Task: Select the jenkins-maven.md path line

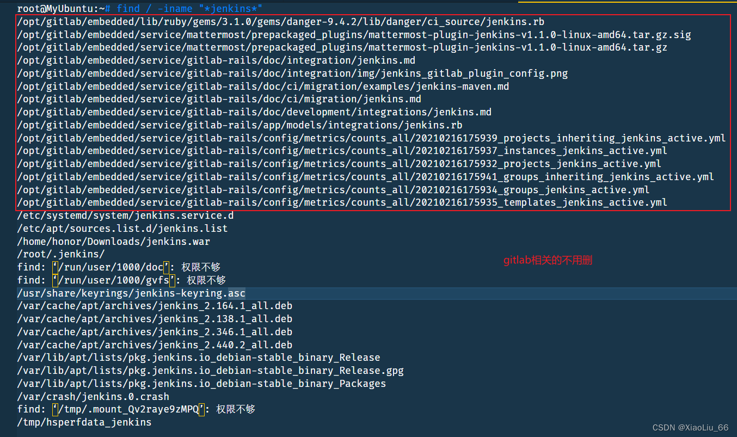Action: tap(263, 87)
